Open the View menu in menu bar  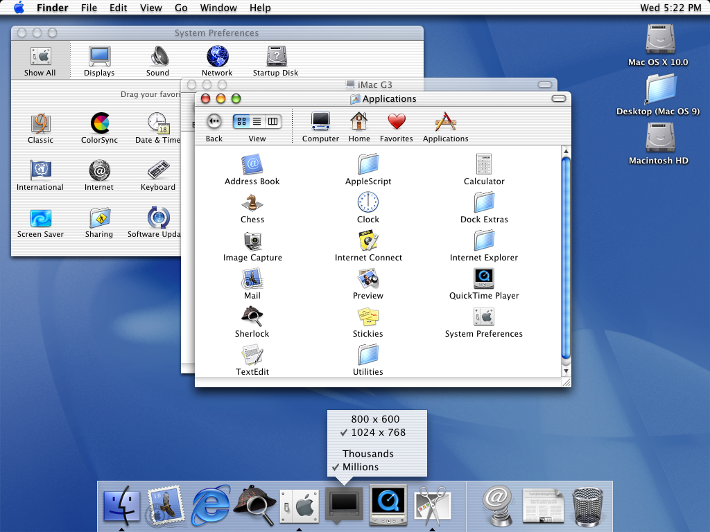(150, 8)
